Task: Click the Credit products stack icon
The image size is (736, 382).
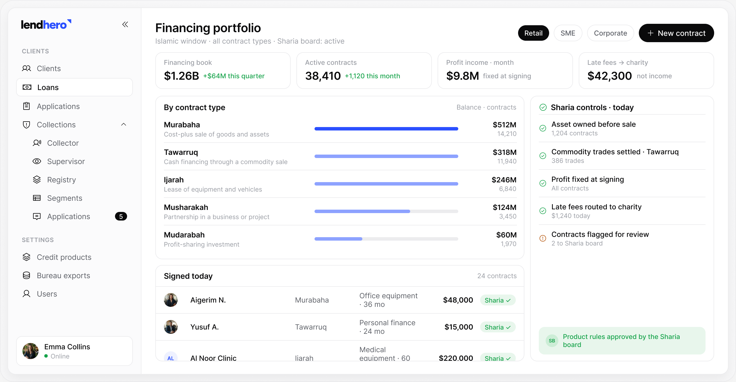Action: click(x=26, y=257)
